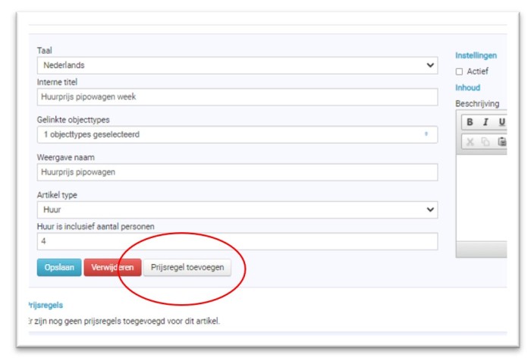Click the aantal personen field containing 4
531x358 pixels.
[x=237, y=241]
